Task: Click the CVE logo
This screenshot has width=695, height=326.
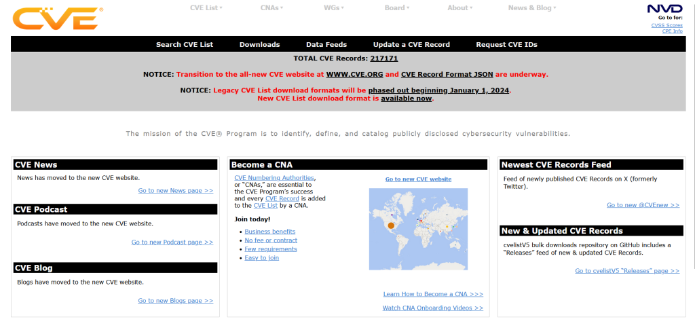Action: 58,18
